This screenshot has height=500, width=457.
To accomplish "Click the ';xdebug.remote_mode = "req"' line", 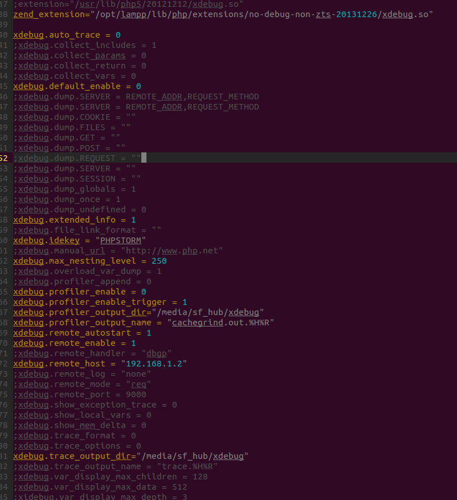I will (x=82, y=384).
